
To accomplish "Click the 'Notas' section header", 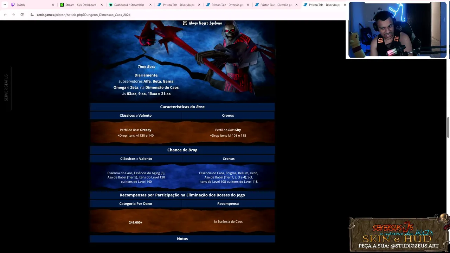I will click(182, 239).
